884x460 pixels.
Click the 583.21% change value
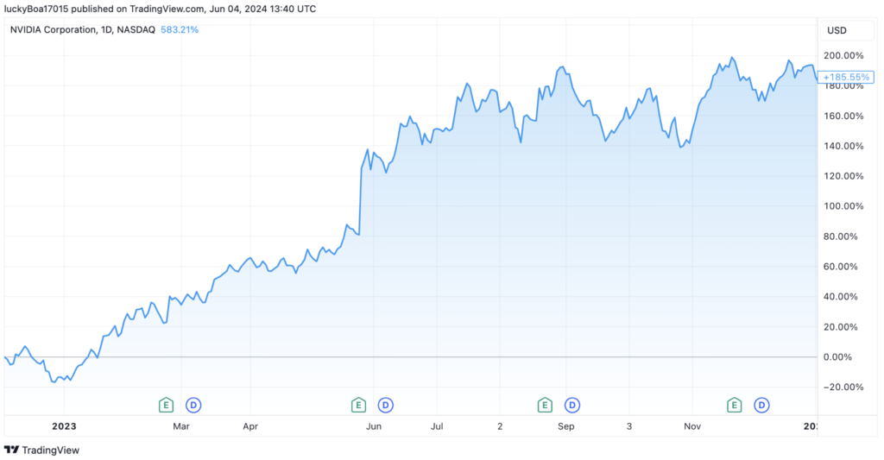[x=180, y=30]
